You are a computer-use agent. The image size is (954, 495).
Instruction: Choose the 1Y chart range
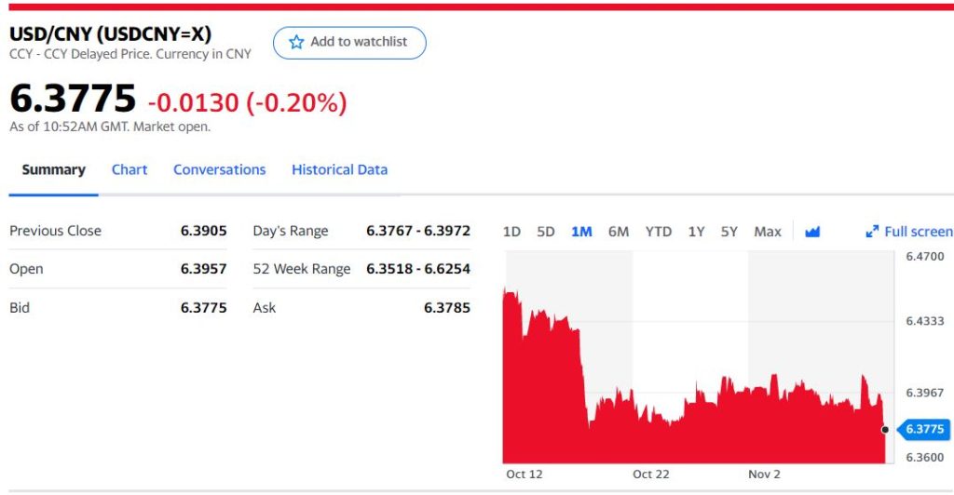click(696, 232)
